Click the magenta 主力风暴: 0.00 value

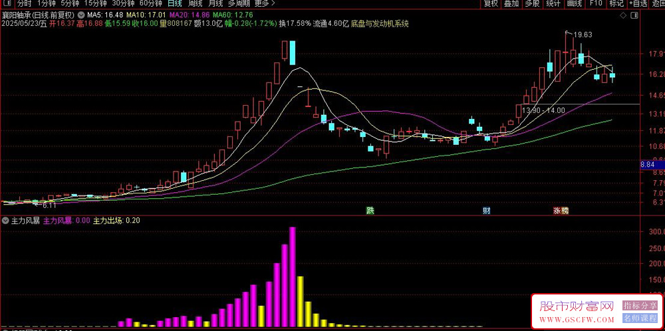(66, 221)
